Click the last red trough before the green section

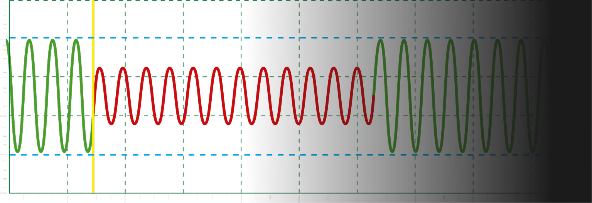[x=369, y=123]
